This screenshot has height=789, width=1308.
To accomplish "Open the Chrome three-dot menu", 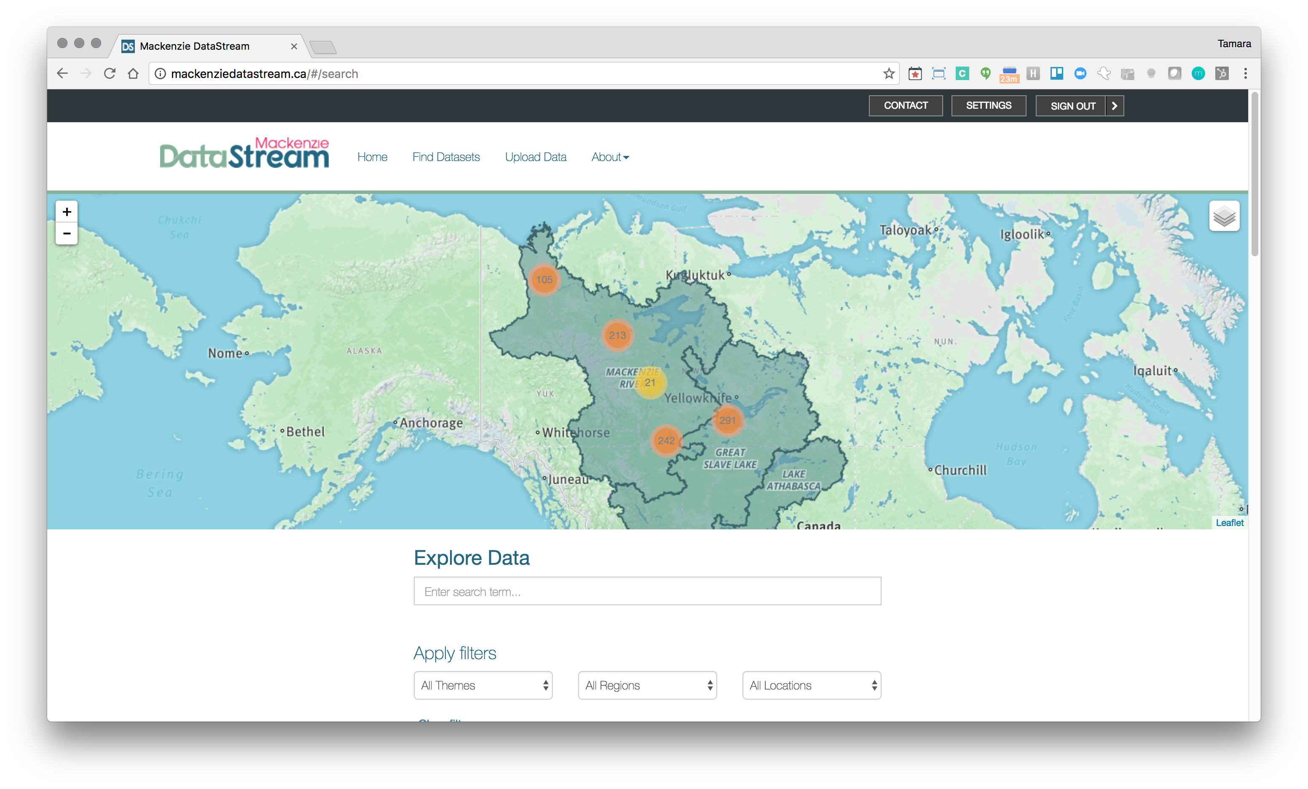I will (x=1245, y=73).
